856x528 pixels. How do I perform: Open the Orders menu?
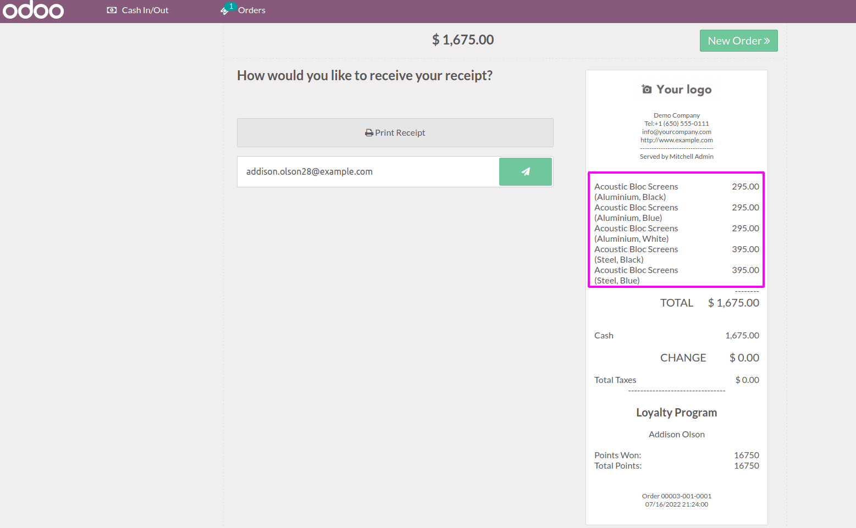click(x=243, y=10)
